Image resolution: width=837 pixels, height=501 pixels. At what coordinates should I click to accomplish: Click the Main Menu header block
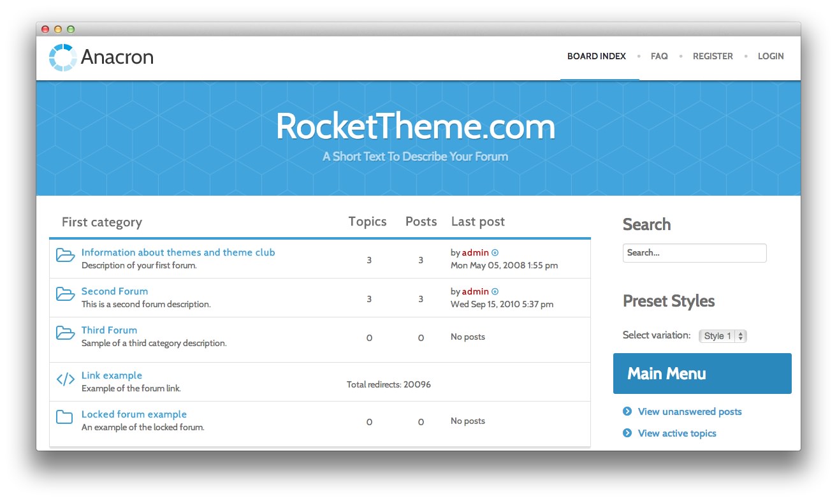click(x=702, y=374)
